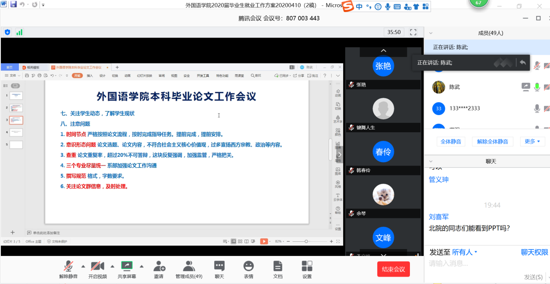Click the network signal strength icon
This screenshot has height=284, width=550.
click(19, 32)
